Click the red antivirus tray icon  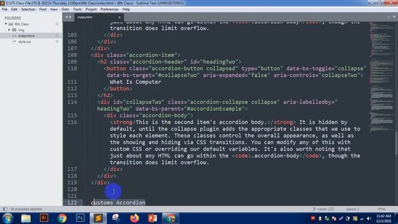(313, 218)
